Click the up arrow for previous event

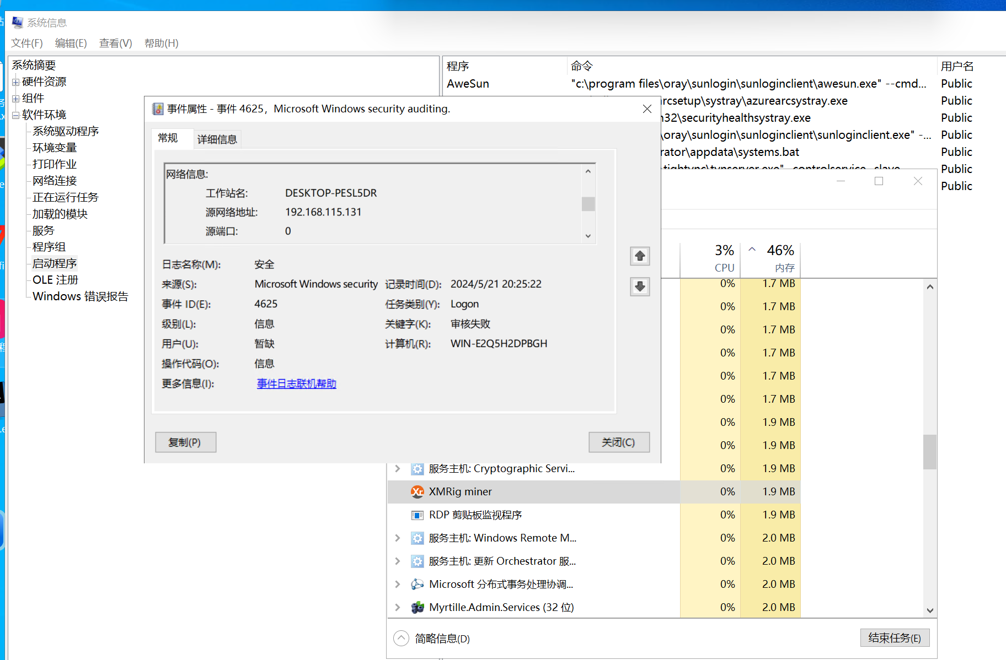[x=639, y=256]
